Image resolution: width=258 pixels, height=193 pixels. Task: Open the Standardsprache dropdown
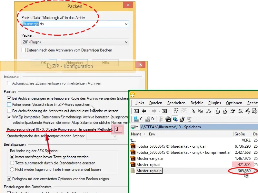tap(102, 136)
